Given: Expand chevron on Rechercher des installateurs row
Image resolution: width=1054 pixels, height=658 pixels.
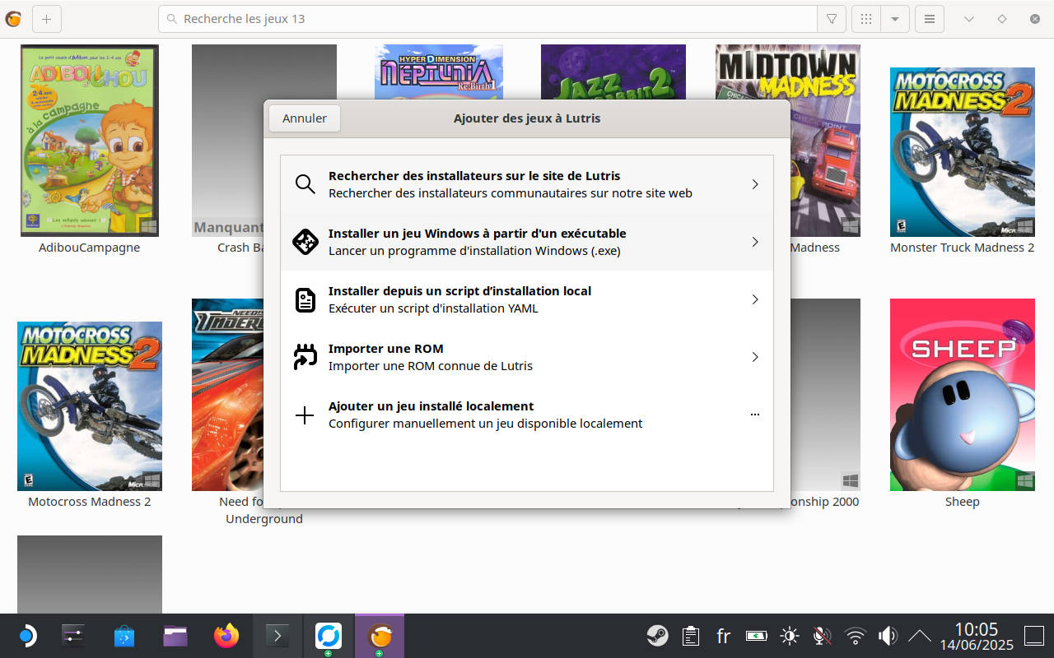Looking at the screenshot, I should [755, 184].
